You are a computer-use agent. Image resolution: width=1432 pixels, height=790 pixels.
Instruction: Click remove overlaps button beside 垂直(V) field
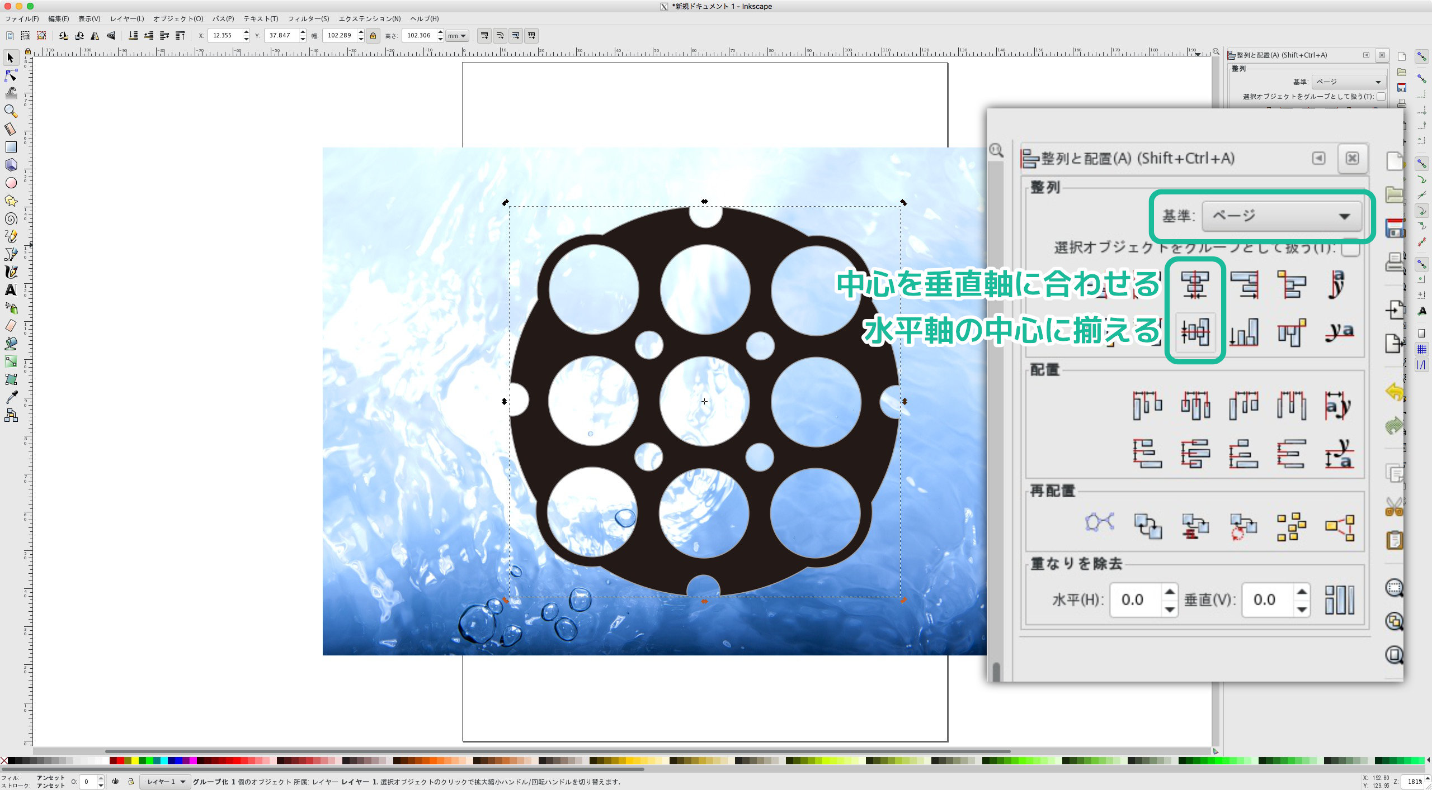(x=1339, y=600)
